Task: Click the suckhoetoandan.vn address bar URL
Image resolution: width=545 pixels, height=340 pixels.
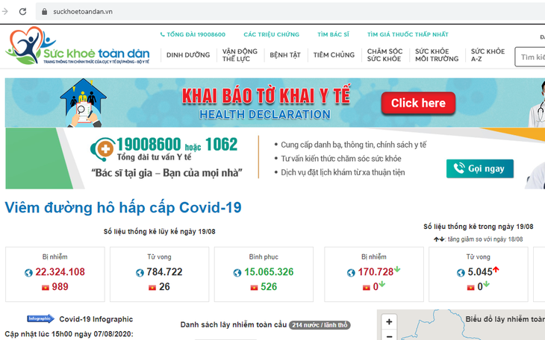Action: (x=83, y=11)
